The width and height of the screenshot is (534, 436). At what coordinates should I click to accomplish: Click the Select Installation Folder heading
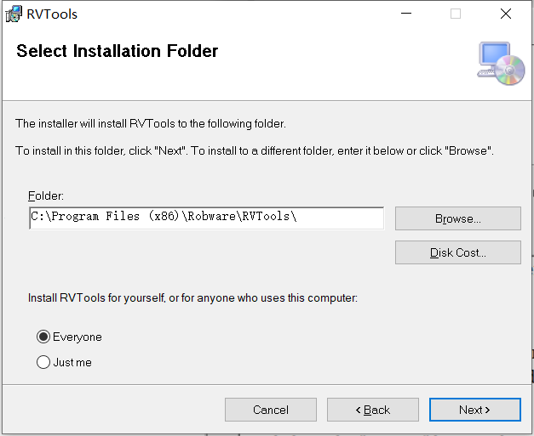coord(118,51)
